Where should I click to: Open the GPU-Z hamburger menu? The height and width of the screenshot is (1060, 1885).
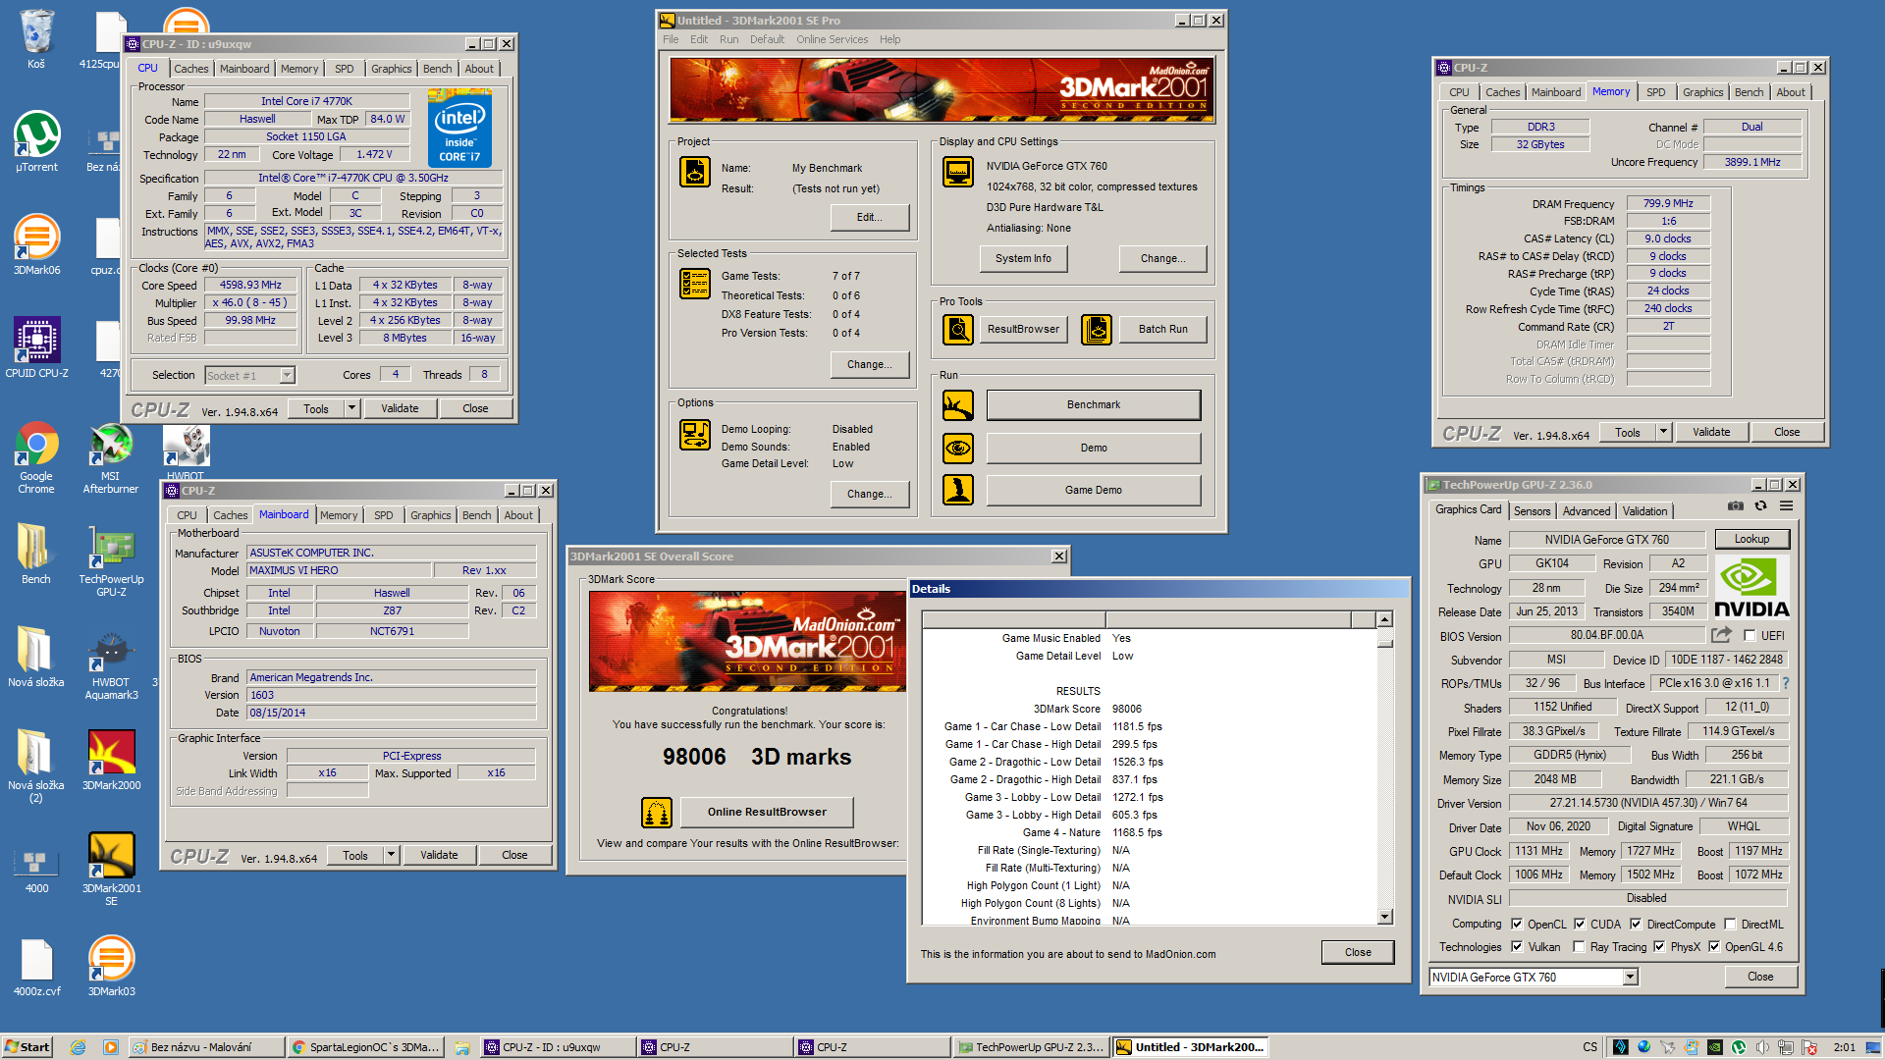(x=1787, y=506)
